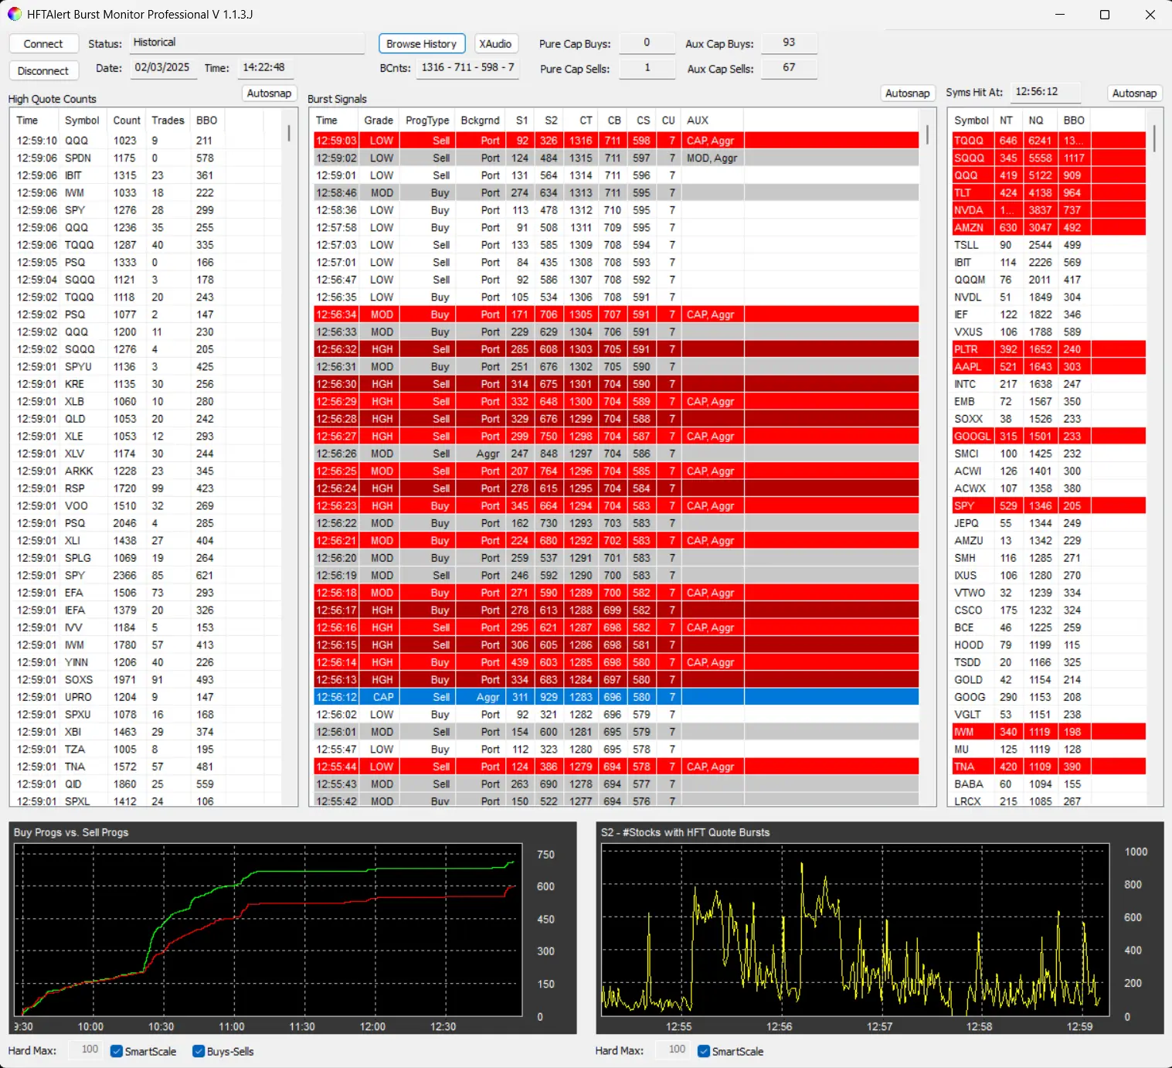The height and width of the screenshot is (1068, 1172).
Task: Sort High Quote Counts by Symbol column
Action: tap(82, 121)
